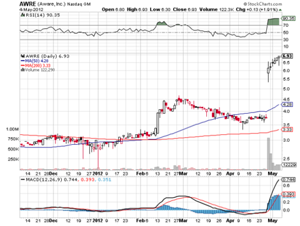The image size is (300, 226).
Task: Click the 2012 label on price chart axis
Action: coord(97,174)
